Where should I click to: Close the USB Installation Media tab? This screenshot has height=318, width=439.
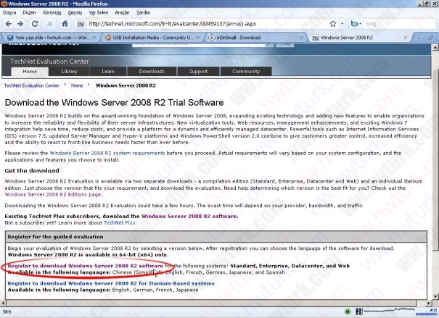(x=198, y=38)
